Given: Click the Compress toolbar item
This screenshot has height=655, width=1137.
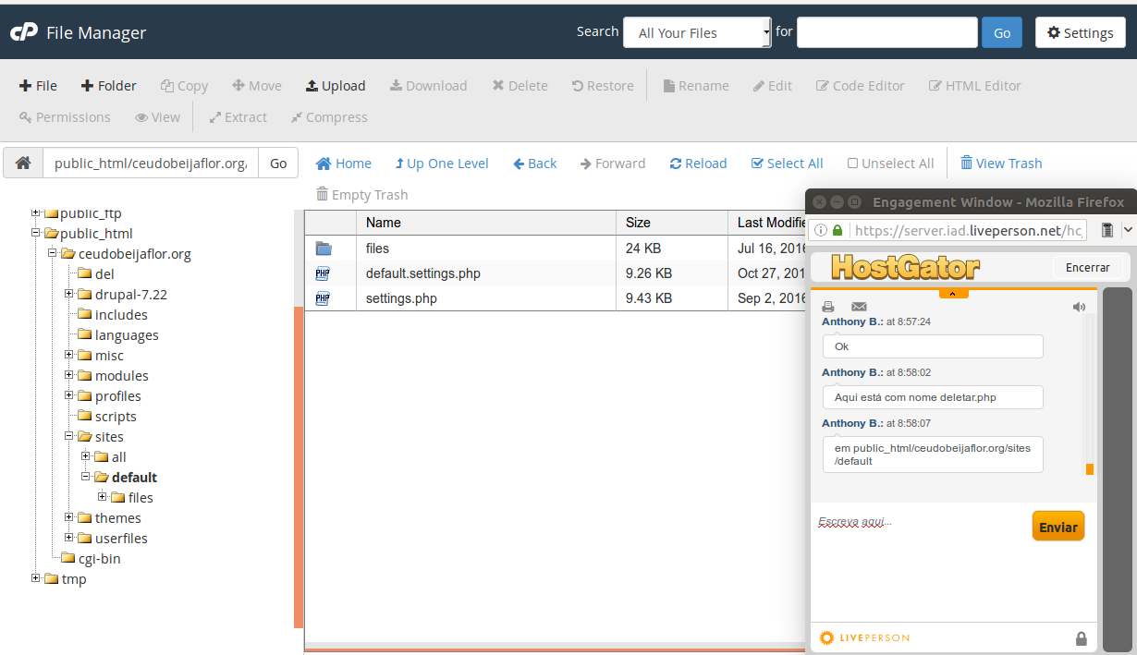Looking at the screenshot, I should [328, 117].
